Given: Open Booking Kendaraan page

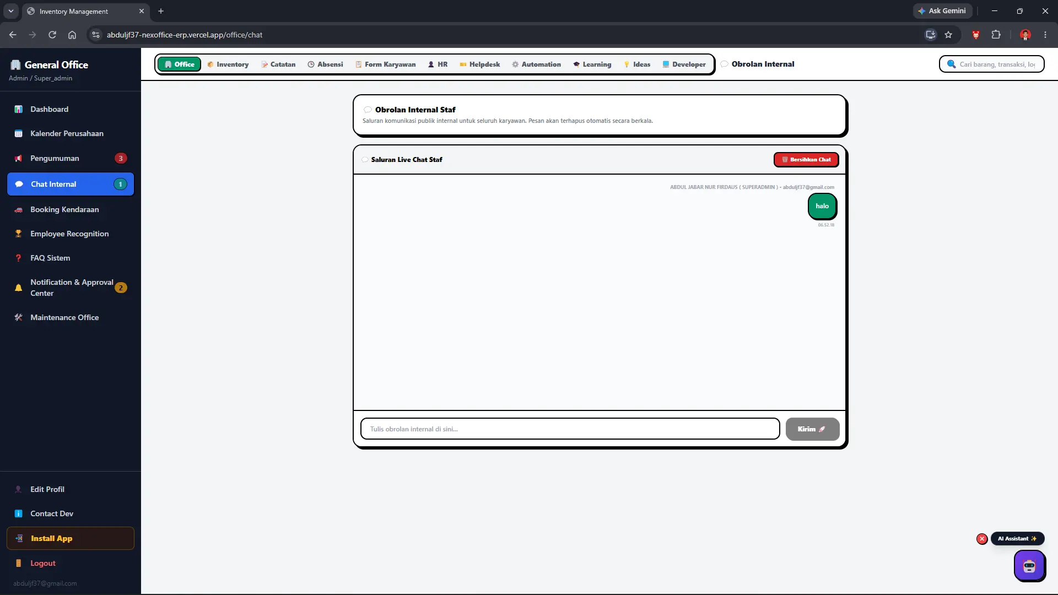Looking at the screenshot, I should [71, 209].
